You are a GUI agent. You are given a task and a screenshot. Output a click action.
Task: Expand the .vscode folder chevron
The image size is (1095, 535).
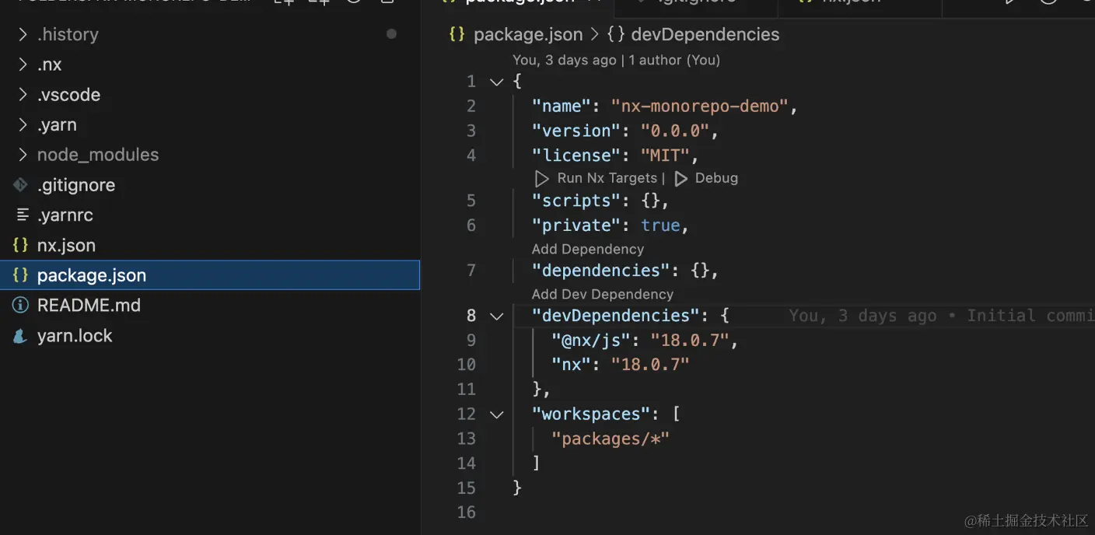click(x=23, y=95)
